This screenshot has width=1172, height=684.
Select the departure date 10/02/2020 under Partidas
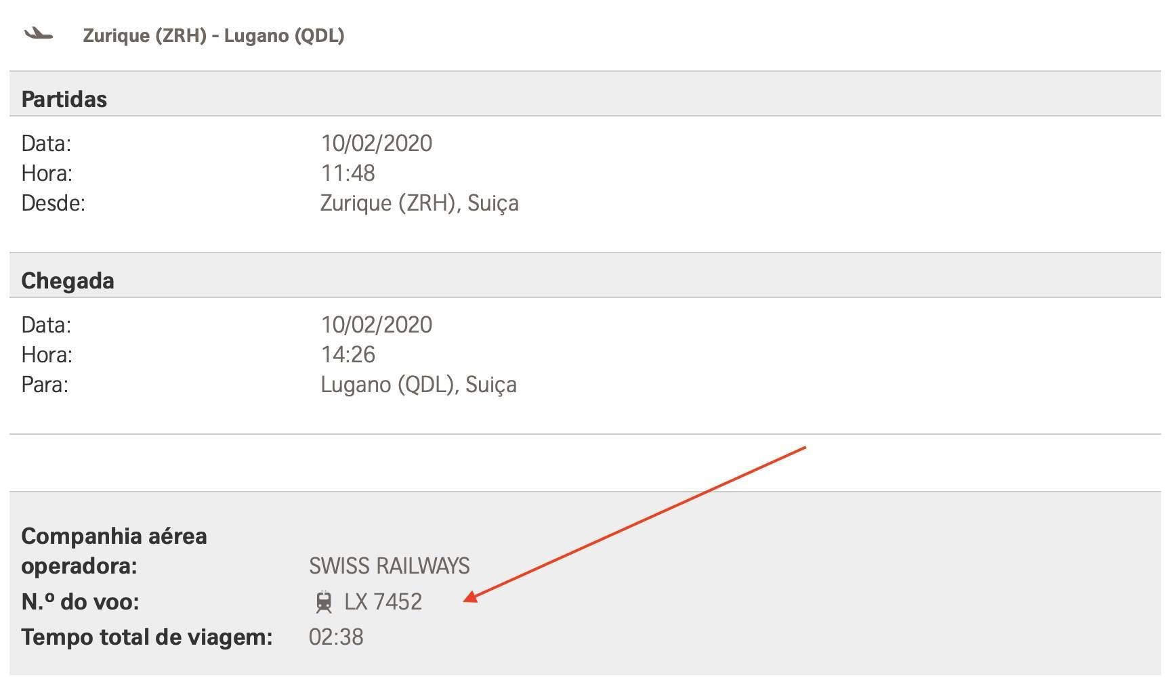377,143
